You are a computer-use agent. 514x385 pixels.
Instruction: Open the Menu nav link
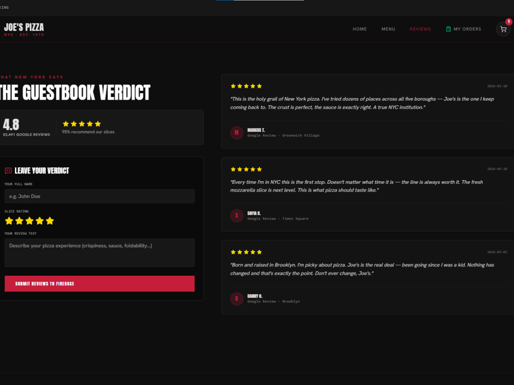tap(388, 29)
